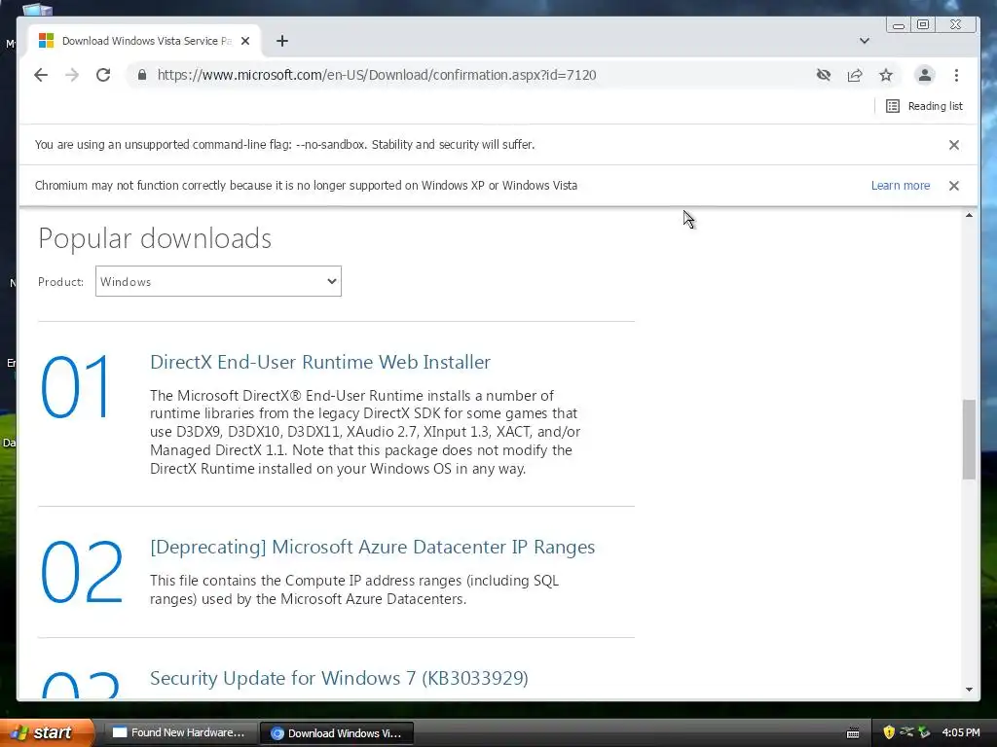Open the Reading list panel

924,106
